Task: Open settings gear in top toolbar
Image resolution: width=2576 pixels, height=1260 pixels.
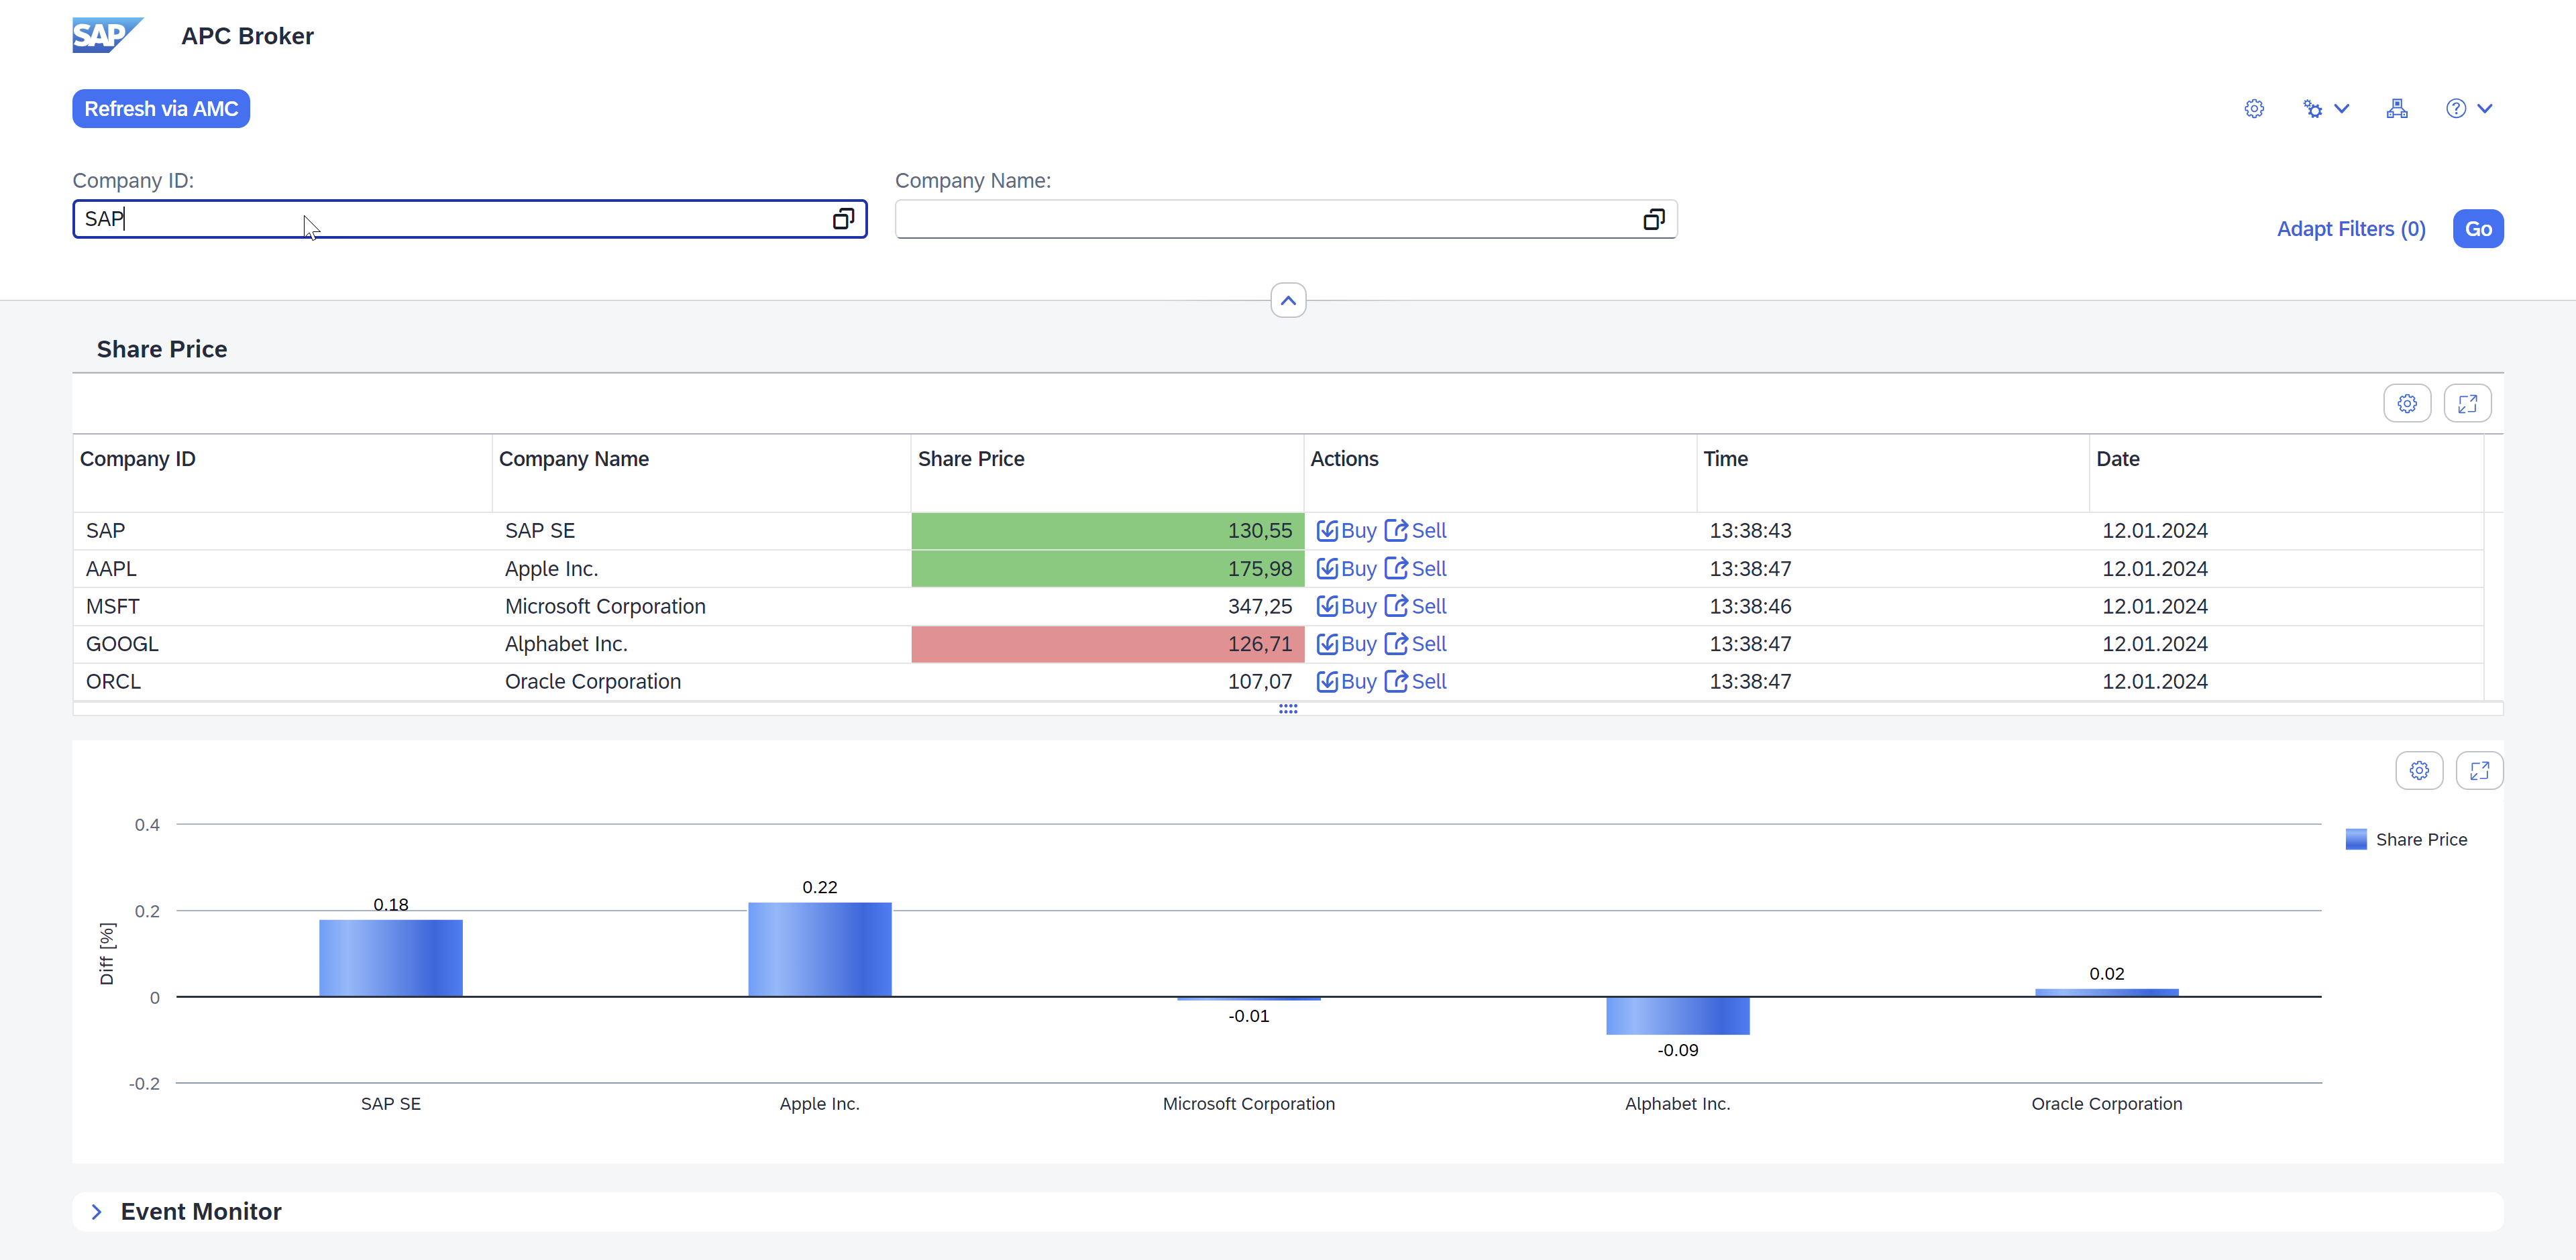Action: (x=2253, y=108)
